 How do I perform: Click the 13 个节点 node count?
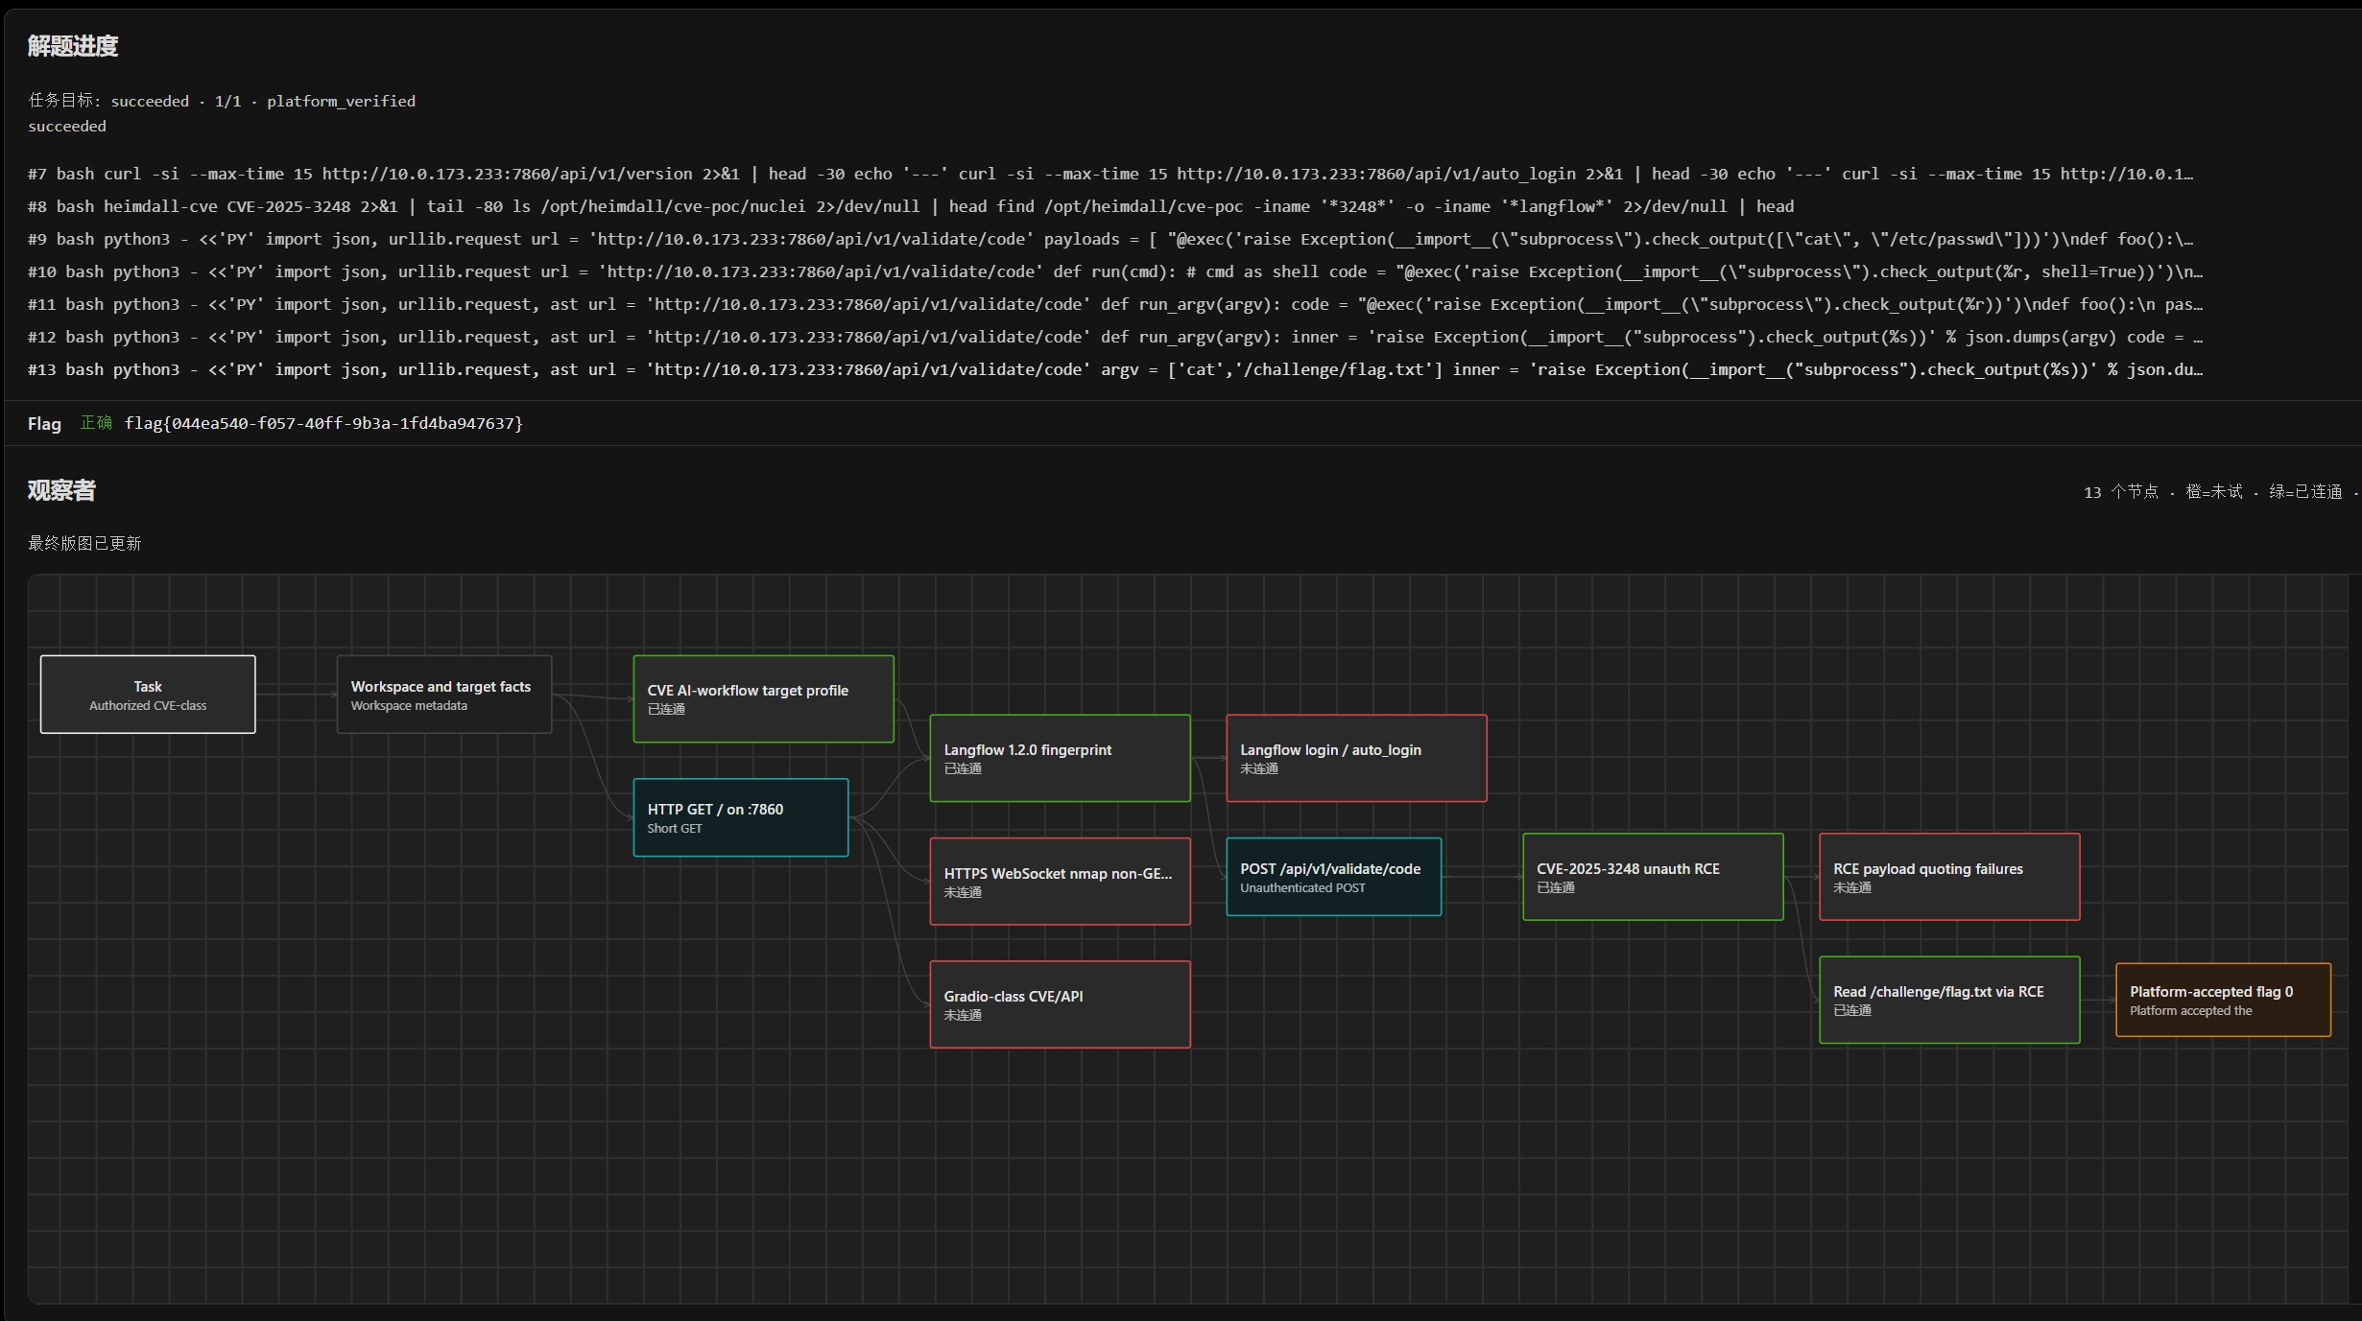[2120, 492]
